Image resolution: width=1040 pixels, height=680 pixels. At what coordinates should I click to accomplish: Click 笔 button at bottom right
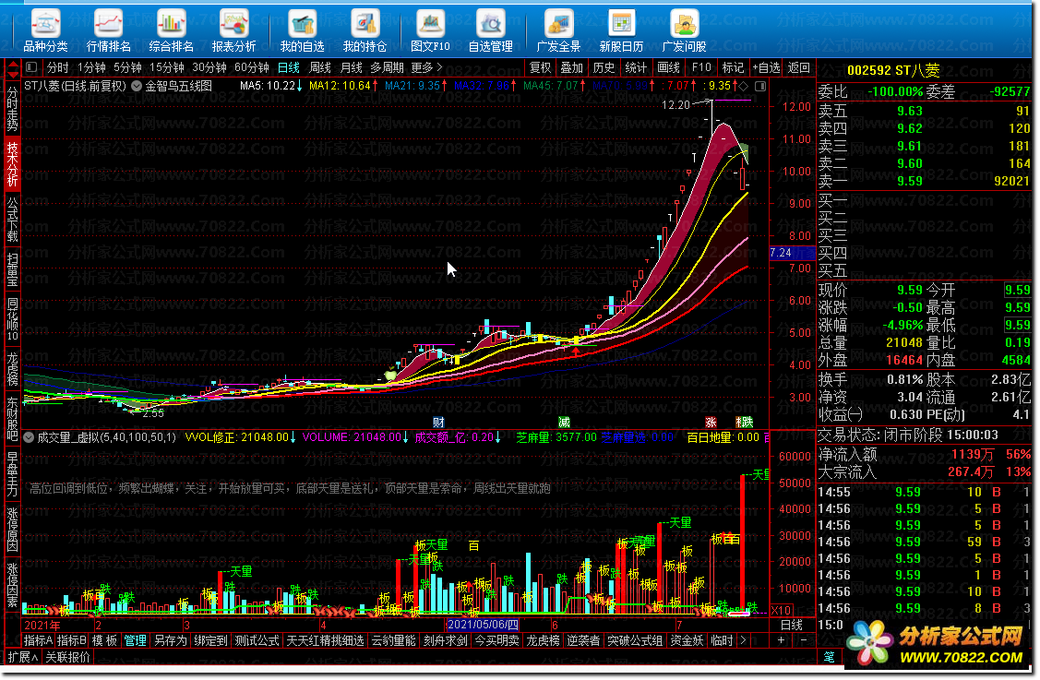(829, 657)
